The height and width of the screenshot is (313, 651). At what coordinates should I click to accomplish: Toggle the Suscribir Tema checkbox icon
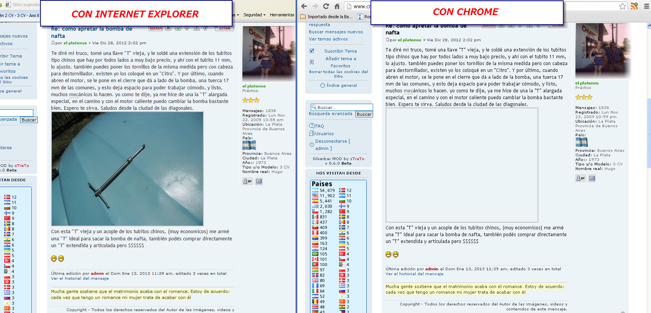312,51
